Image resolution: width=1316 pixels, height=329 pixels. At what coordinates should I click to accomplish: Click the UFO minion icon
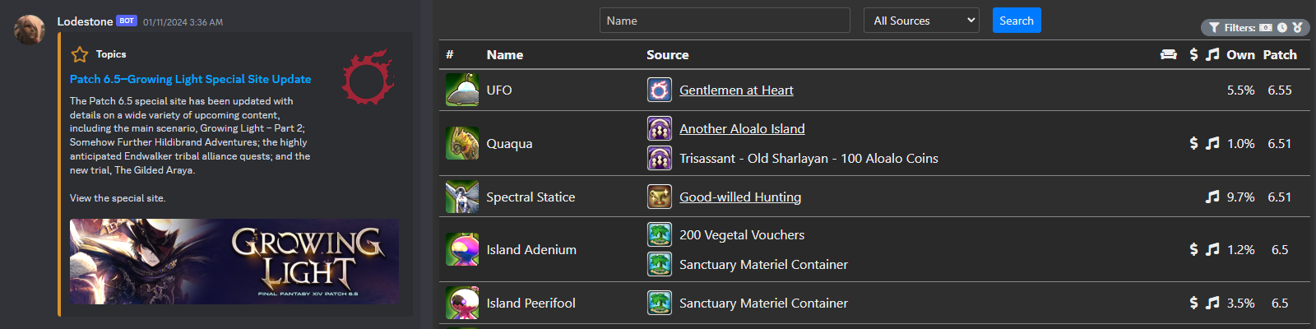[x=462, y=90]
